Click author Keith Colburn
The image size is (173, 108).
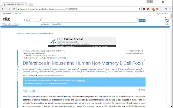[x=101, y=72]
